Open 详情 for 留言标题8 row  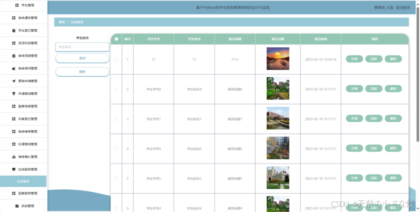[x=354, y=88]
